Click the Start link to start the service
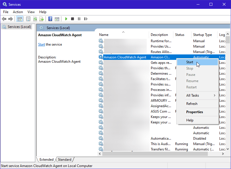The height and width of the screenshot is (169, 231). click(x=41, y=44)
